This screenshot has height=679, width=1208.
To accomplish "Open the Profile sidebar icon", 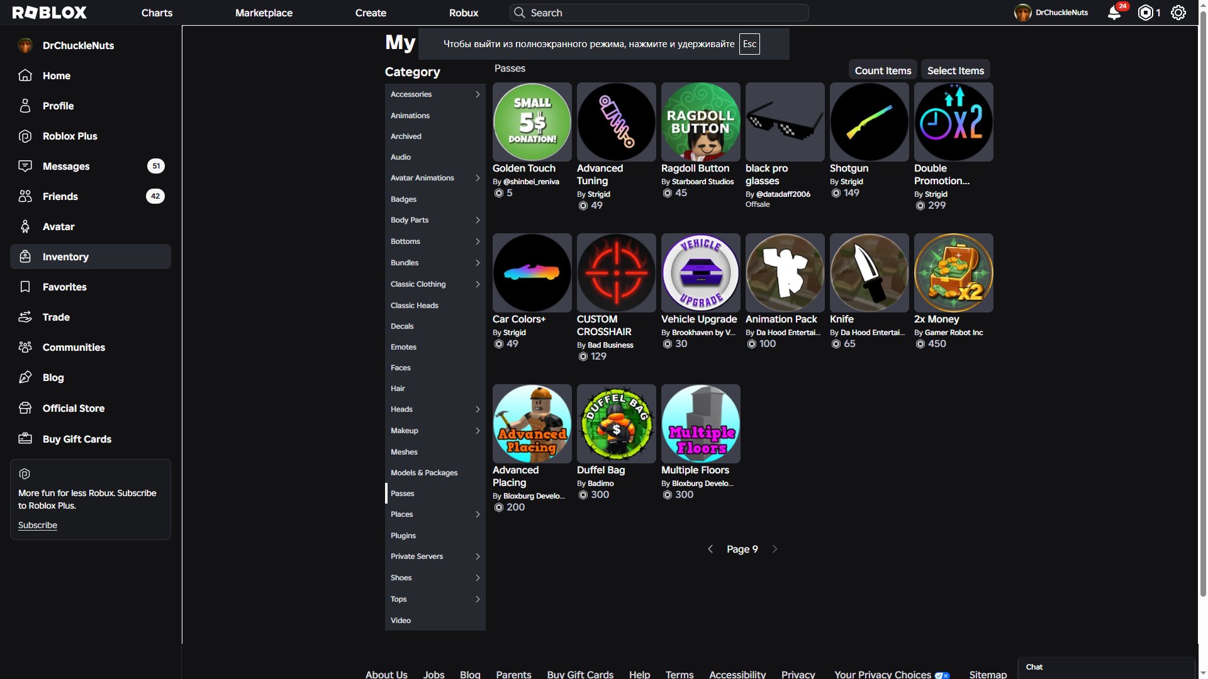I will coord(25,106).
